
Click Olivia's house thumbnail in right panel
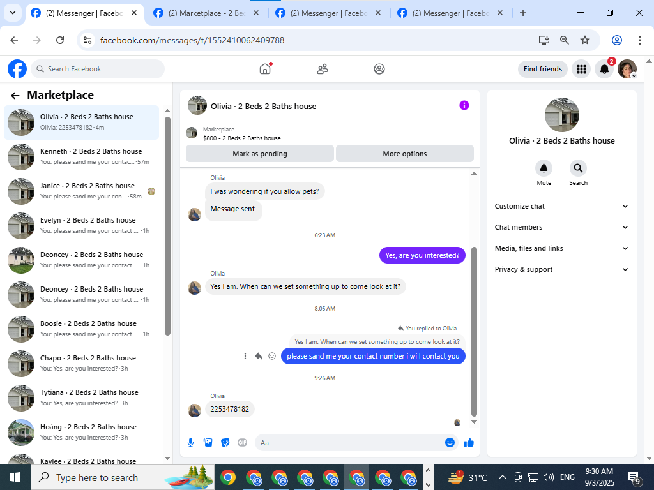point(562,115)
